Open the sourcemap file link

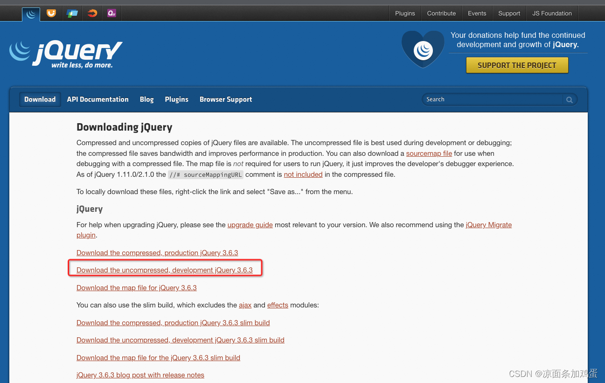coord(429,153)
